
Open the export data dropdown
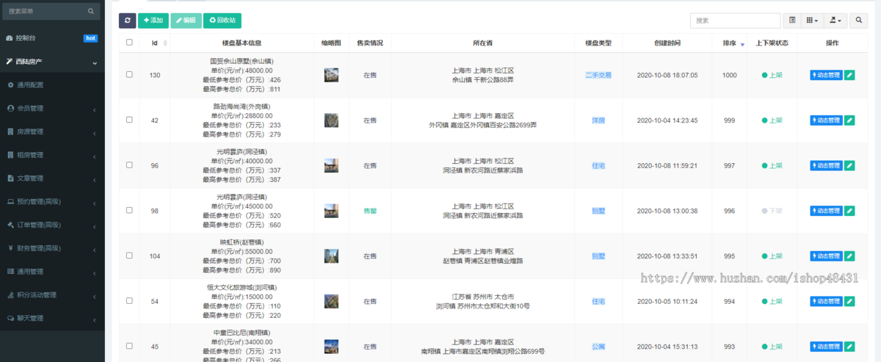835,21
